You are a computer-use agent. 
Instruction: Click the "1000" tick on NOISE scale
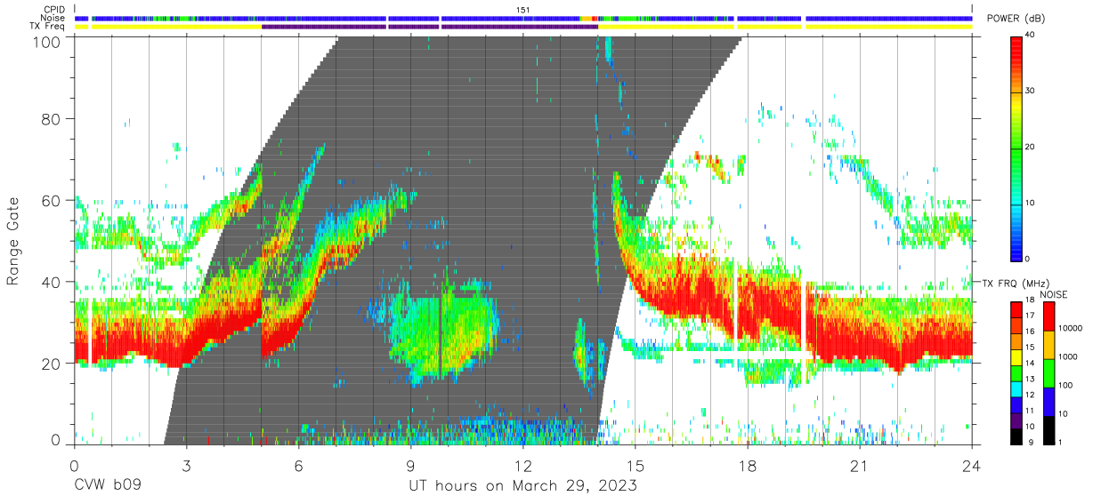point(1070,358)
